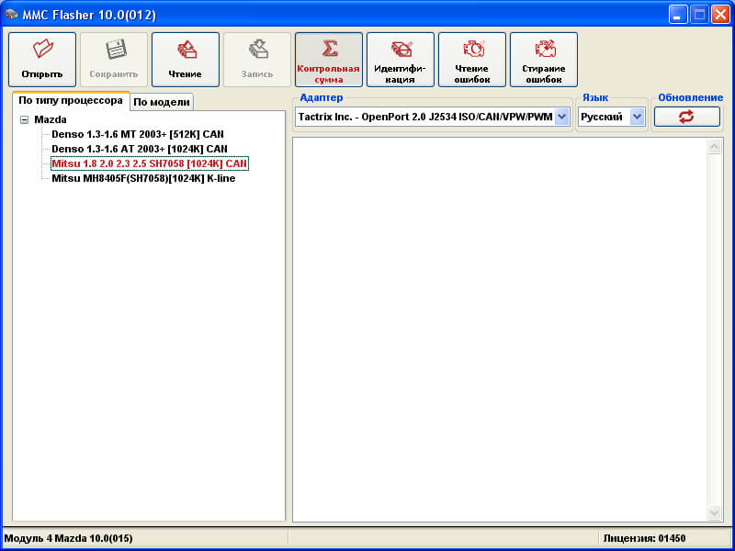Select Mitsu 1.8 2.0 2.3 2.5 SH7058 CAN
This screenshot has height=551, width=735.
point(150,163)
